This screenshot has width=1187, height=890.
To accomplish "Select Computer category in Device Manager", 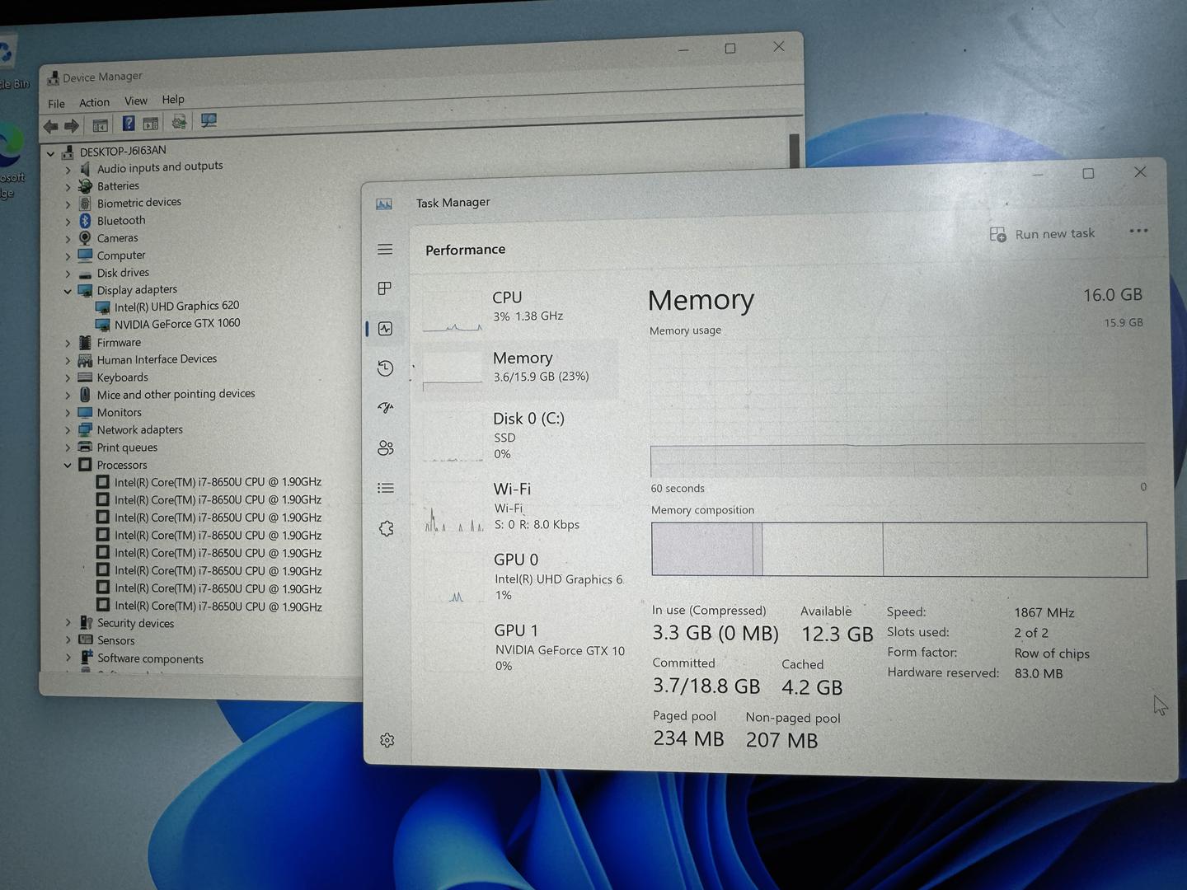I will [121, 255].
